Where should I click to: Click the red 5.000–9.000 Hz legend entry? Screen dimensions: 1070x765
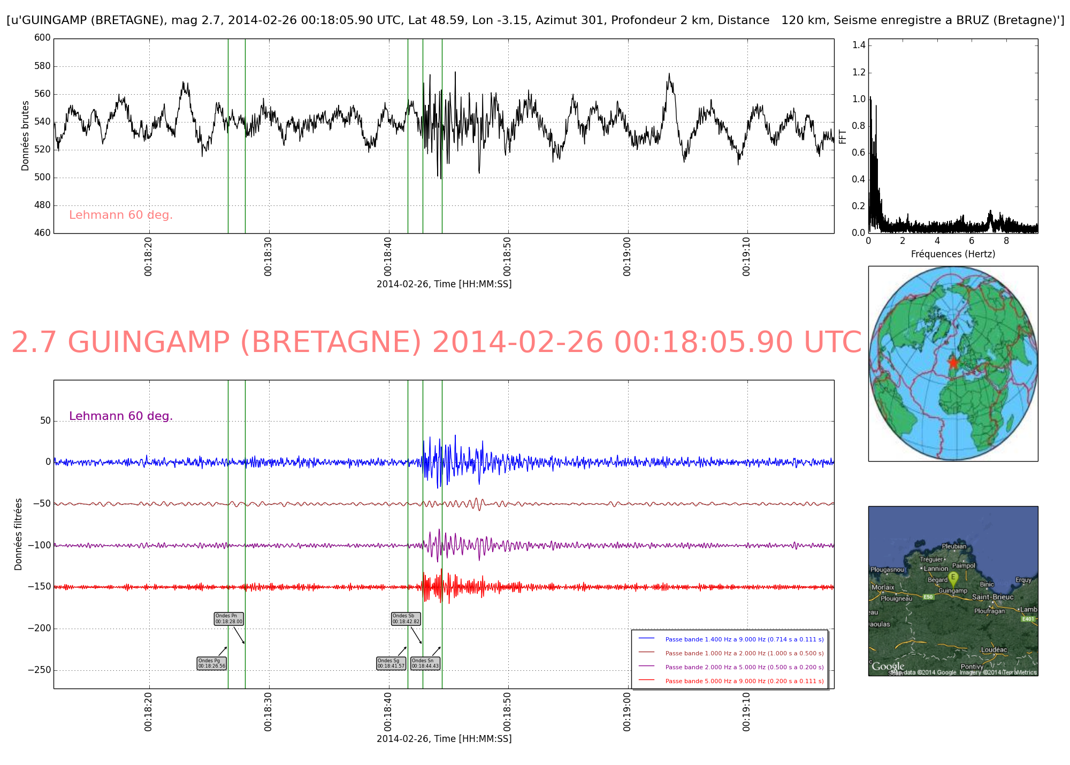click(x=744, y=681)
